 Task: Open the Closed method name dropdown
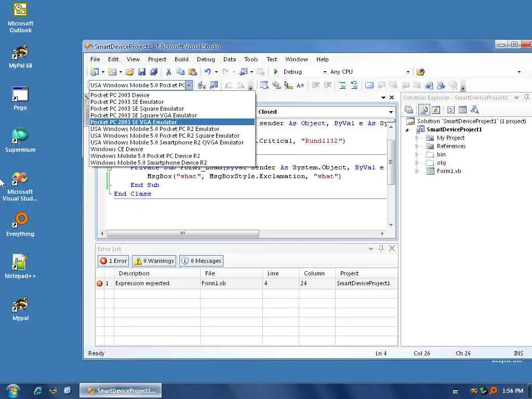tap(391, 112)
